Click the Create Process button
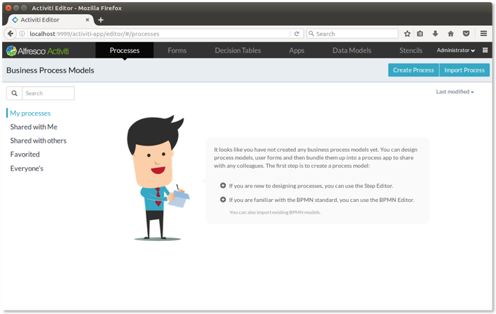The height and width of the screenshot is (314, 496). [413, 70]
